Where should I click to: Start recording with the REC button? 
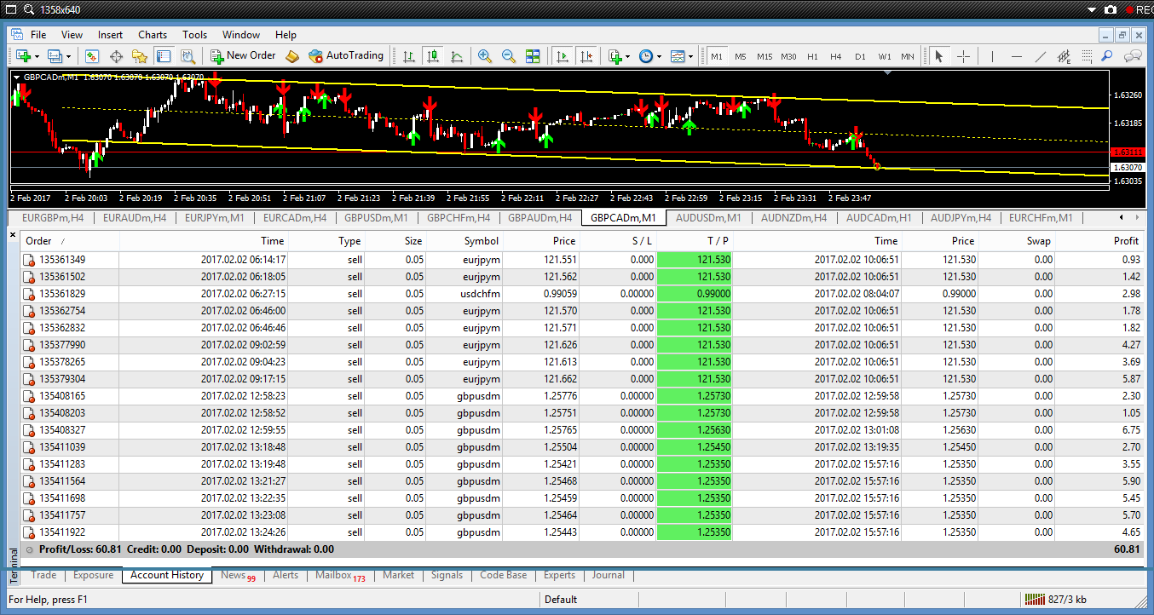pyautogui.click(x=1140, y=10)
